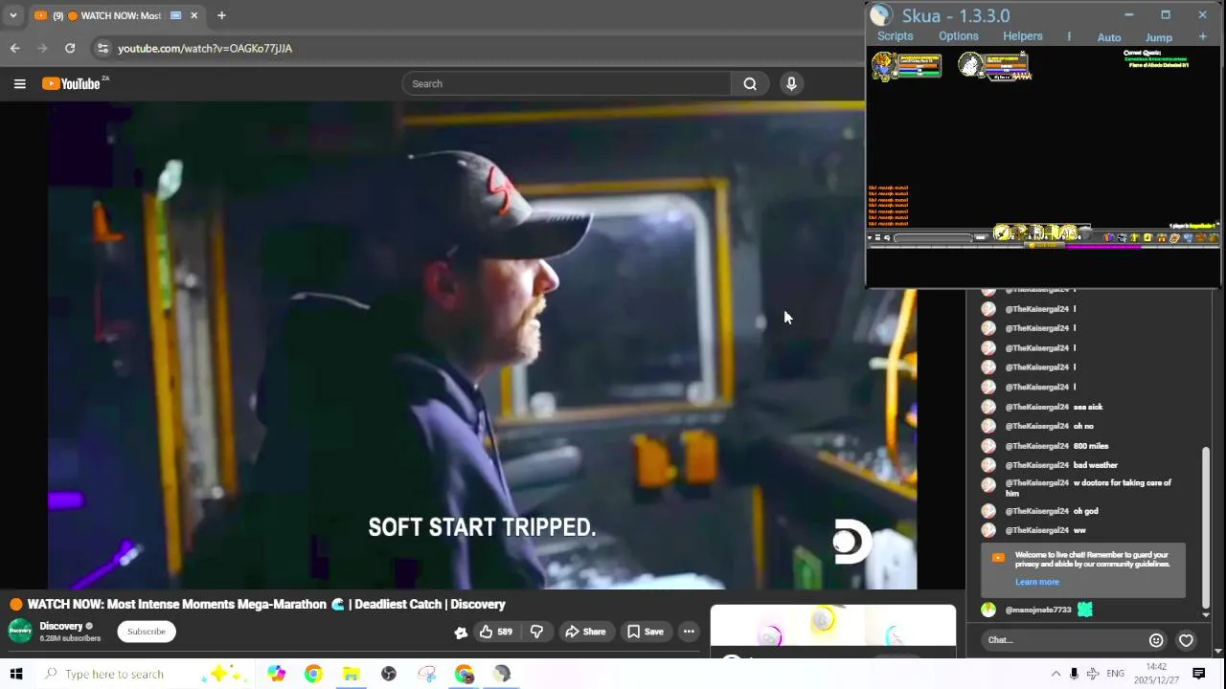1226x689 pixels.
Task: Click the 'ww' chat message
Action: pyautogui.click(x=1079, y=530)
